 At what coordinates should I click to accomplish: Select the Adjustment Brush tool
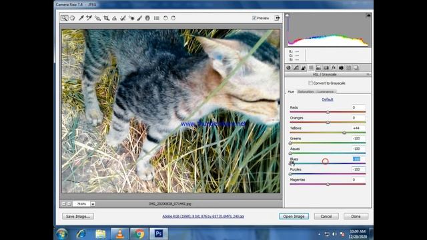point(139,18)
